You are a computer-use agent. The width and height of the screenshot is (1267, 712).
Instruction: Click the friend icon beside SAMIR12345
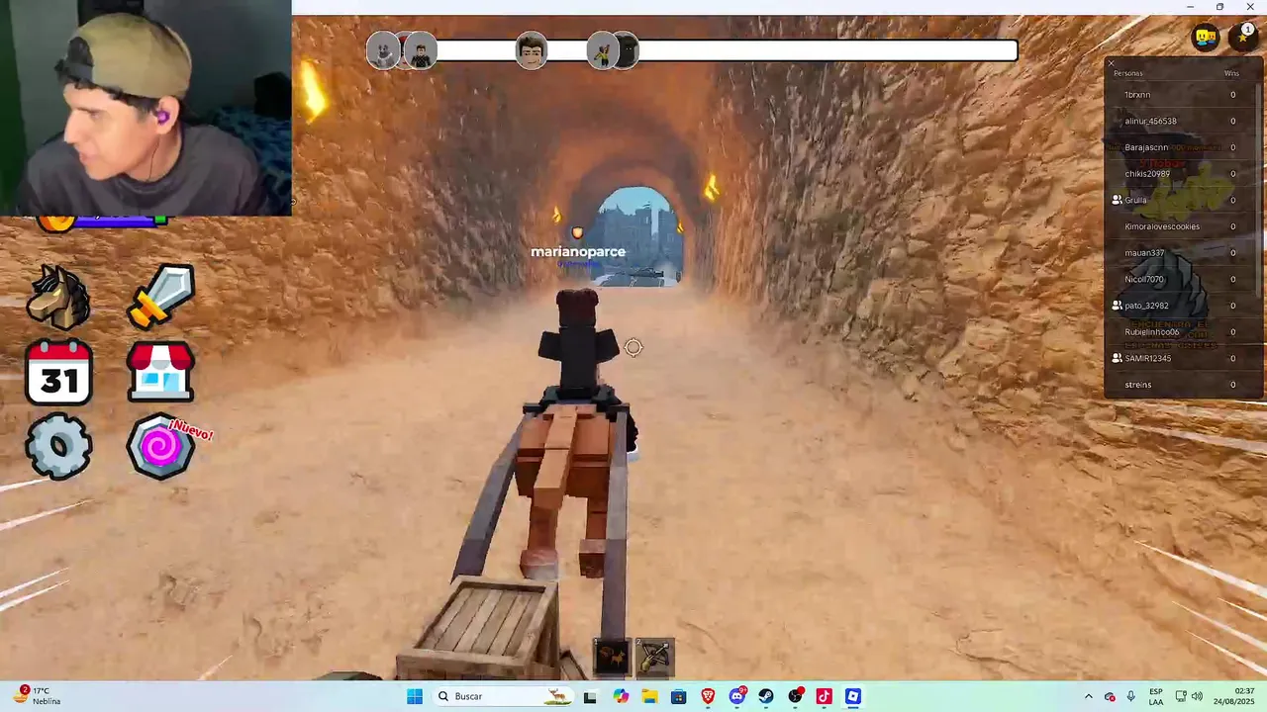1117,358
